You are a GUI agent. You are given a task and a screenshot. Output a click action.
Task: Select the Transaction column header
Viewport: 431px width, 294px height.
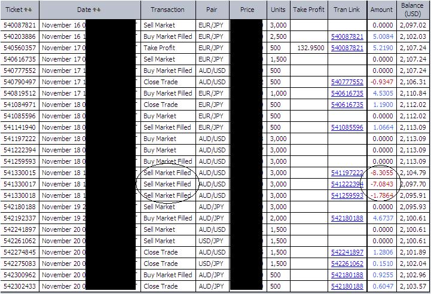167,10
